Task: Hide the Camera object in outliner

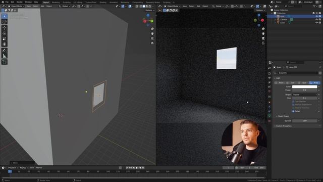Action: pos(316,19)
